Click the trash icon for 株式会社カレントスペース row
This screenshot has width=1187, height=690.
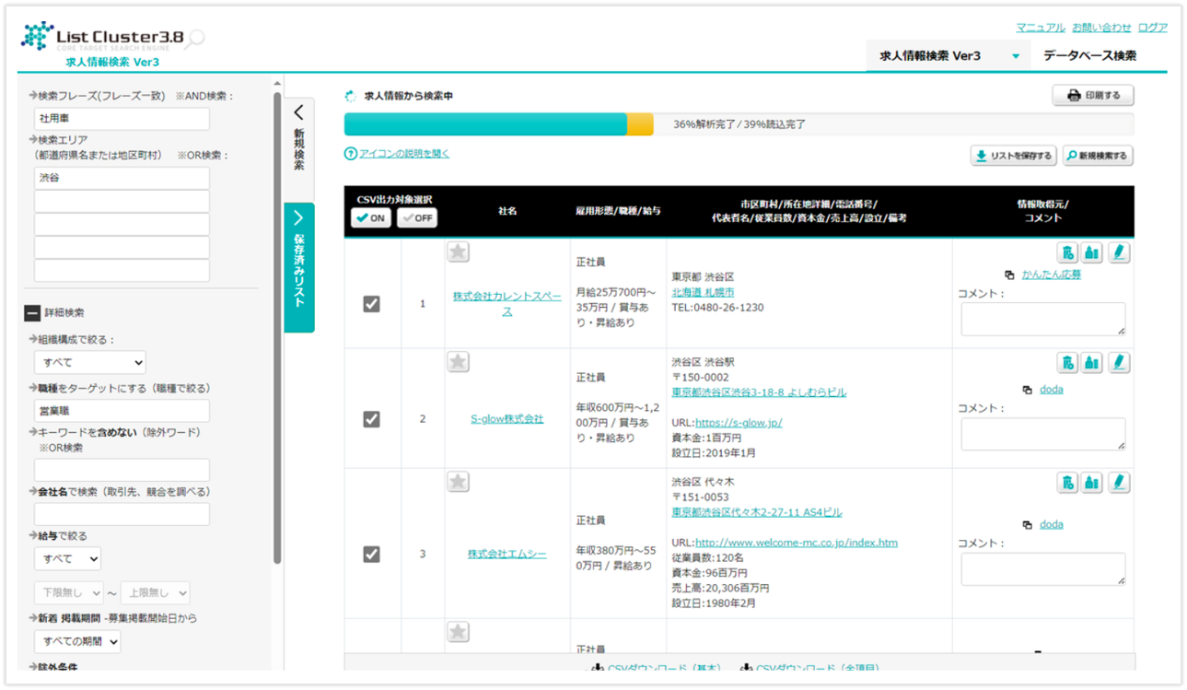pyautogui.click(x=1068, y=253)
